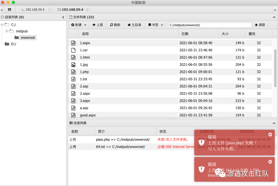The image size is (278, 186).
Task: Click the 1.cer file icon
Action: 73,50
